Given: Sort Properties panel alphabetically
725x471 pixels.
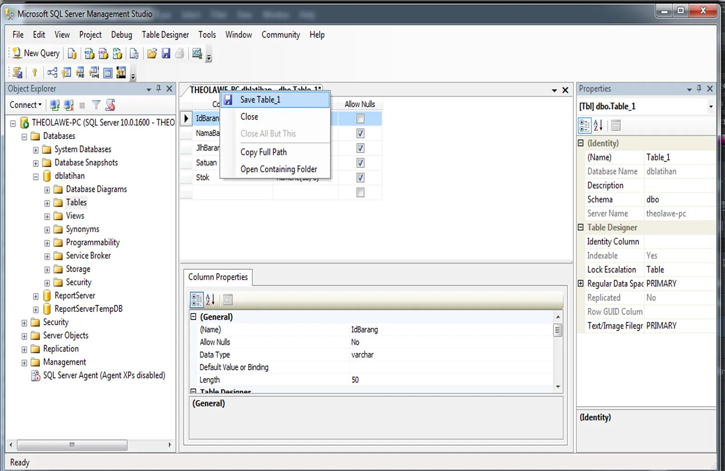Looking at the screenshot, I should click(x=598, y=125).
